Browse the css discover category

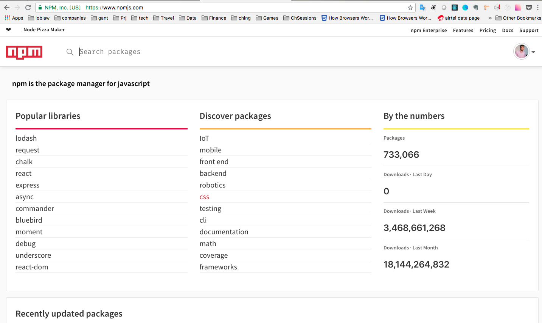[204, 197]
